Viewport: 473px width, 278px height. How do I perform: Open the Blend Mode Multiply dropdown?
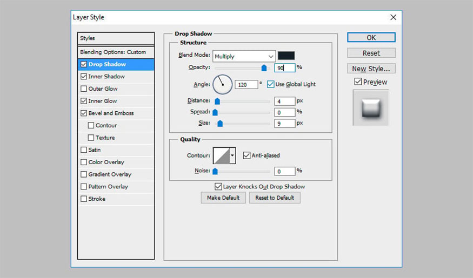[244, 56]
